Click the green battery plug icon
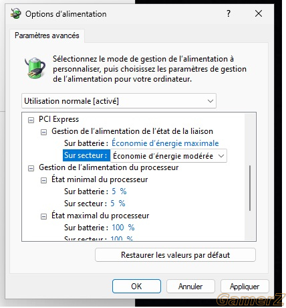This screenshot has width=286, height=308. 35,68
